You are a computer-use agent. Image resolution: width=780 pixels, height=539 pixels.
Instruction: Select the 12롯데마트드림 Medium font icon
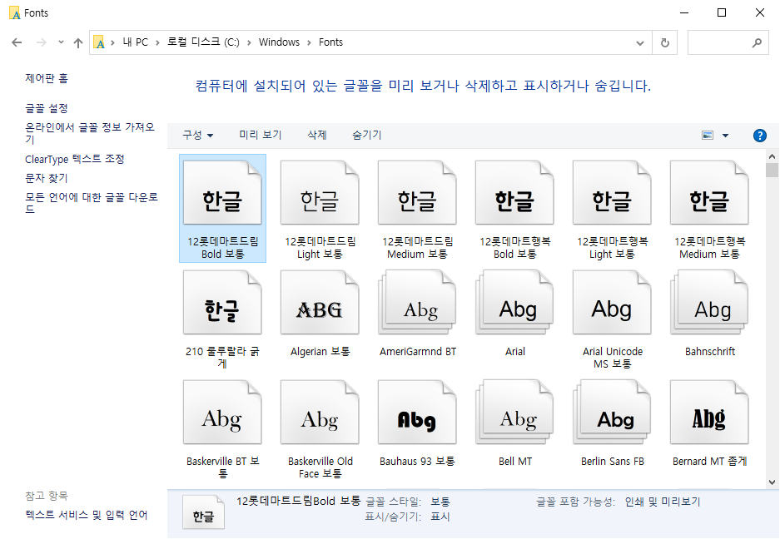[417, 192]
